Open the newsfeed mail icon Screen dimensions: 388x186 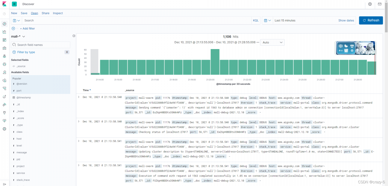click(x=380, y=4)
